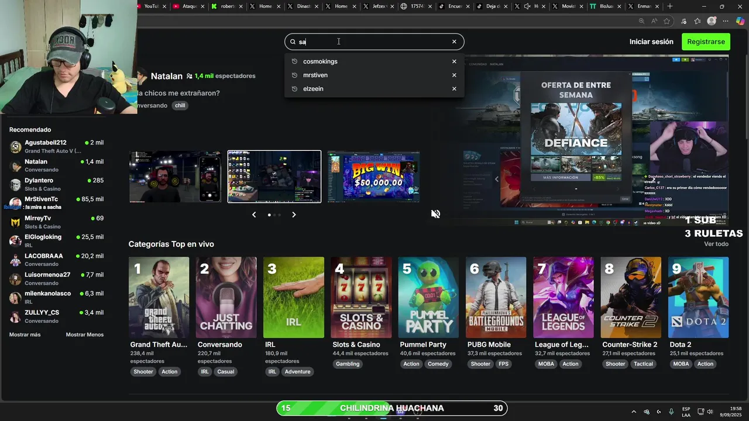
Task: Select the highlighted middle carousel thumbnail
Action: click(274, 177)
